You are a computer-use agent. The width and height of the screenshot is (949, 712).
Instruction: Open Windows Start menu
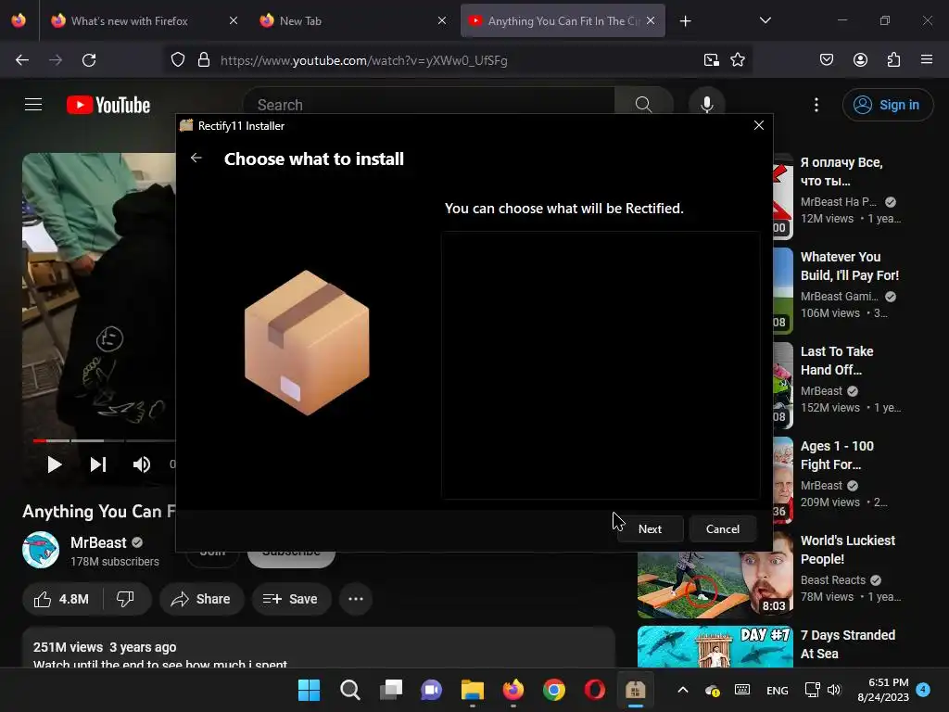[309, 690]
